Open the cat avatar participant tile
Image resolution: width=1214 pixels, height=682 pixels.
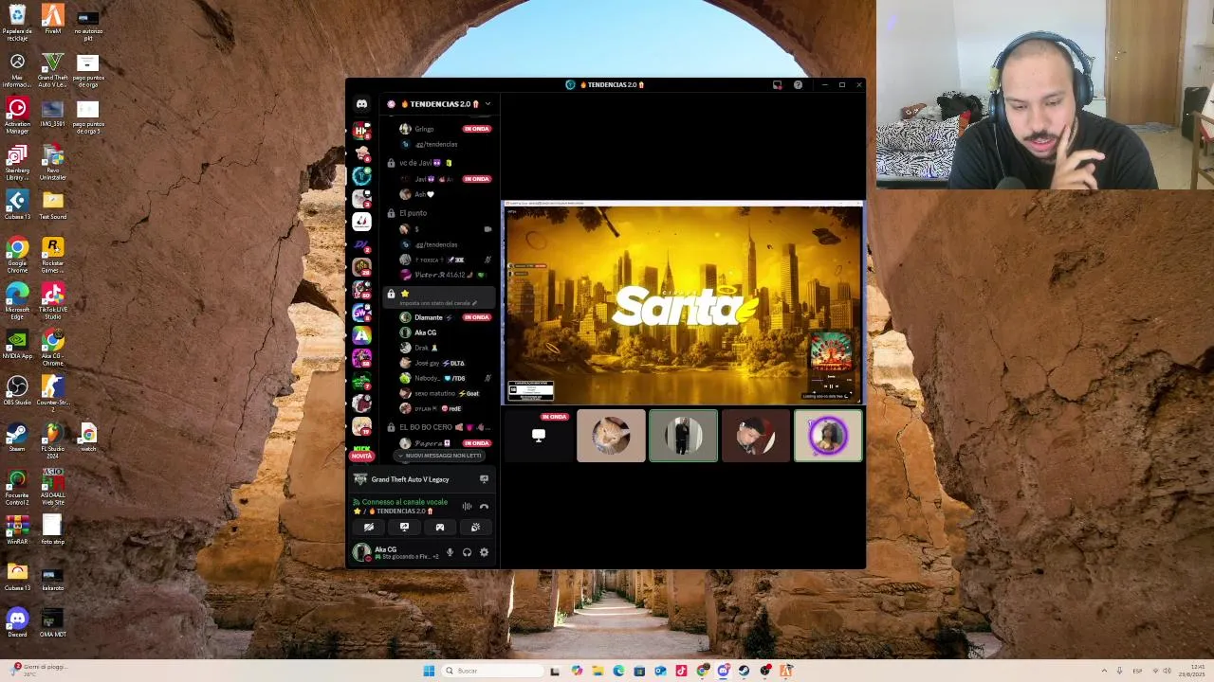tap(611, 436)
